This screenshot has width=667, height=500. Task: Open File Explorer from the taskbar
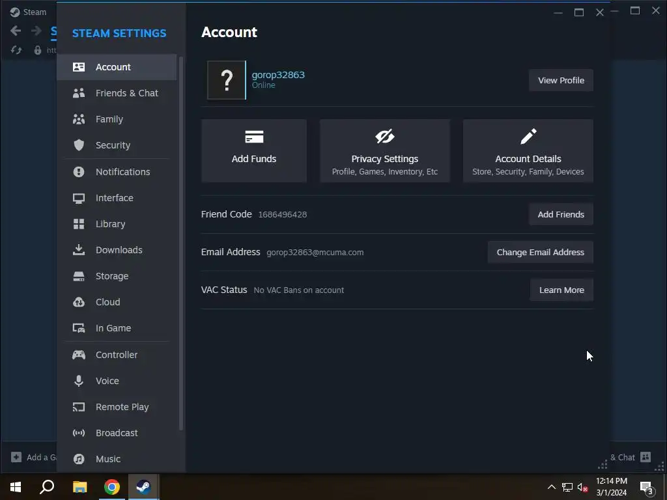click(79, 487)
